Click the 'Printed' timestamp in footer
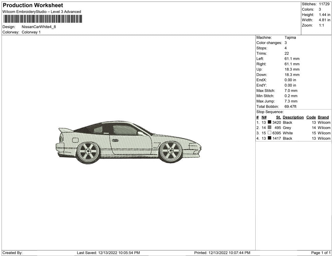This screenshot has height=256, width=333. coord(222,253)
